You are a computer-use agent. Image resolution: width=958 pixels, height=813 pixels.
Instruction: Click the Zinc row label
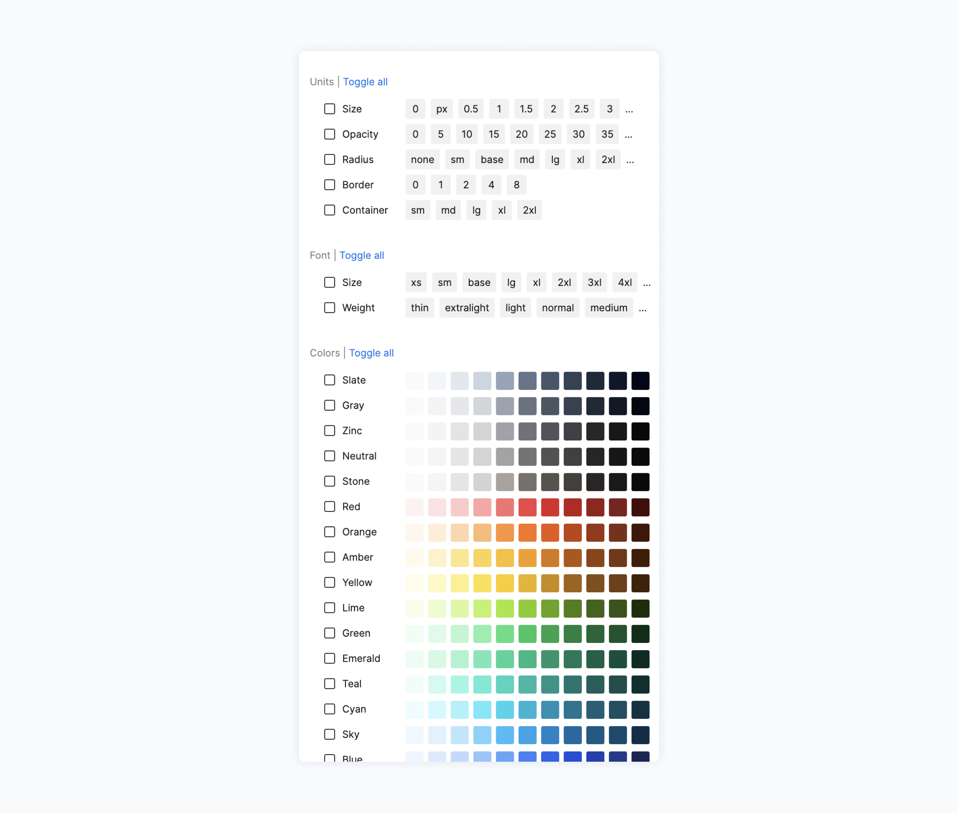click(352, 431)
